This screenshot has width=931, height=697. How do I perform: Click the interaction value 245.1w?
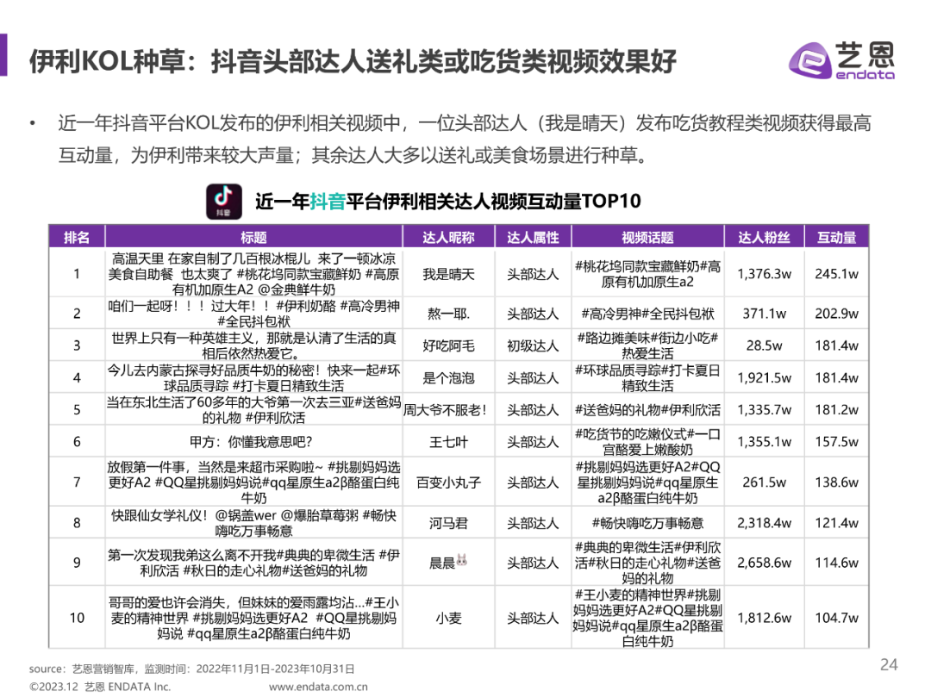(836, 274)
